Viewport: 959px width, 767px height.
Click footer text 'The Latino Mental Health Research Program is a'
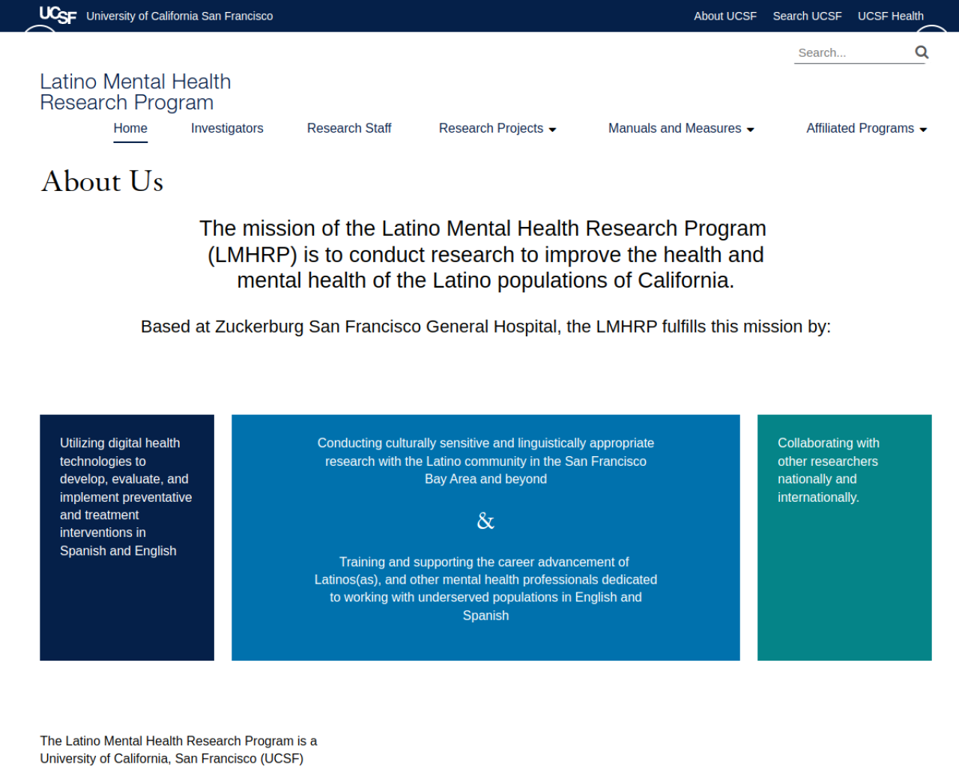(x=178, y=741)
